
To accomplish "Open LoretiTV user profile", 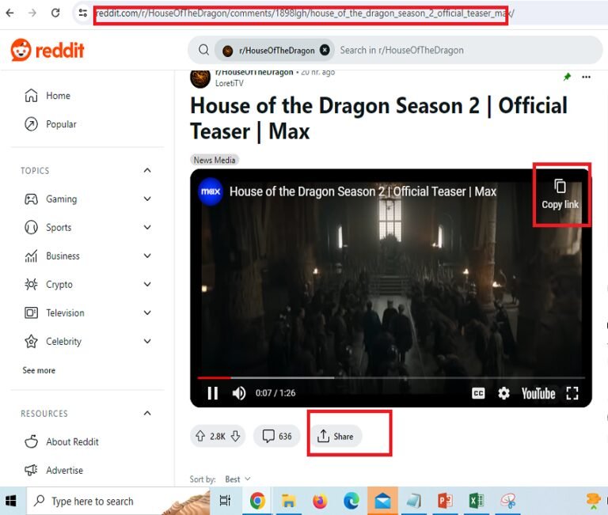I will [x=229, y=83].
